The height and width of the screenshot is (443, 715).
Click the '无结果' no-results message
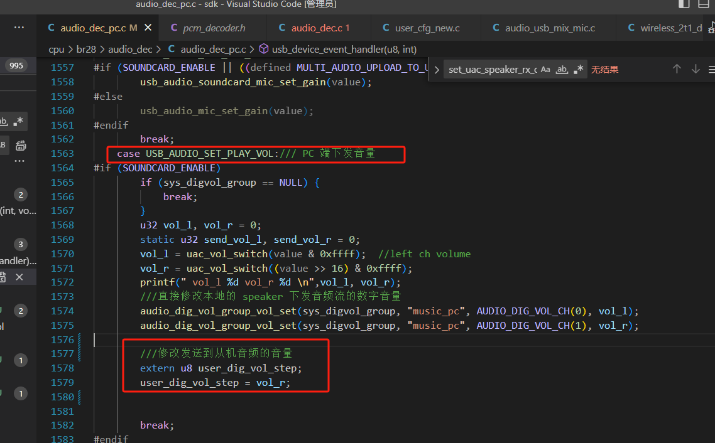(604, 70)
